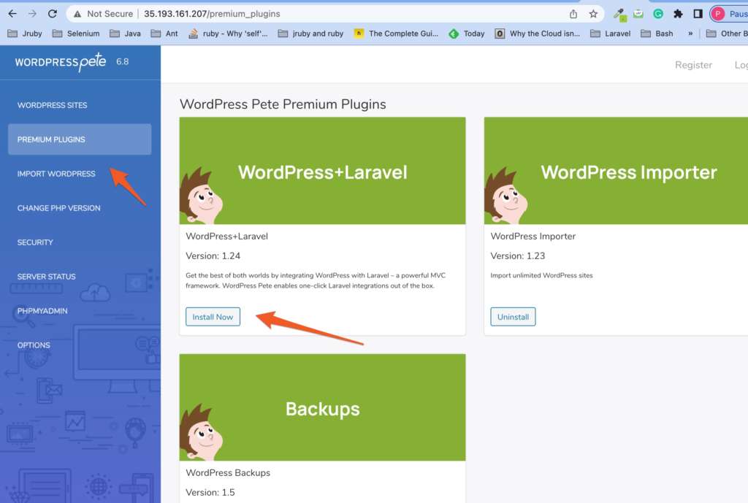The image size is (748, 503).
Task: Click the share icon in address bar
Action: point(573,14)
